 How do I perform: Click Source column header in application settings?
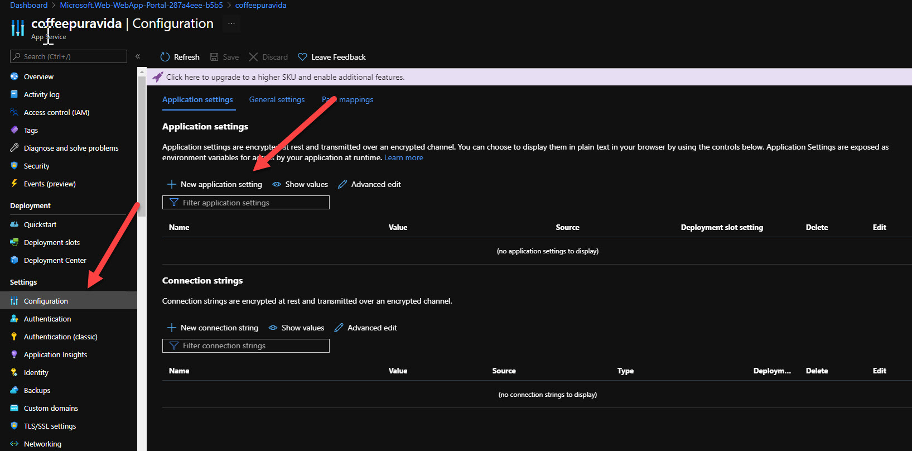(567, 227)
